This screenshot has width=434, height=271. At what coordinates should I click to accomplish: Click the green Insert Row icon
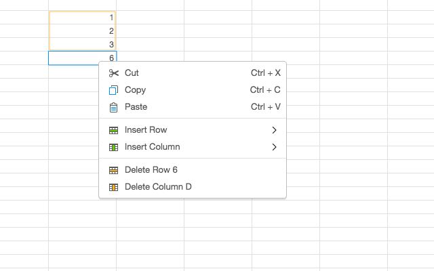click(x=113, y=130)
